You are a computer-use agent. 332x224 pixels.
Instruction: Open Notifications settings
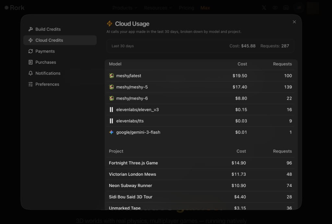click(60, 73)
